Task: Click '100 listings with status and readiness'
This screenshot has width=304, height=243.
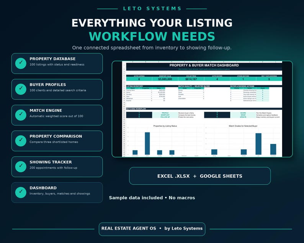Action: [57, 65]
